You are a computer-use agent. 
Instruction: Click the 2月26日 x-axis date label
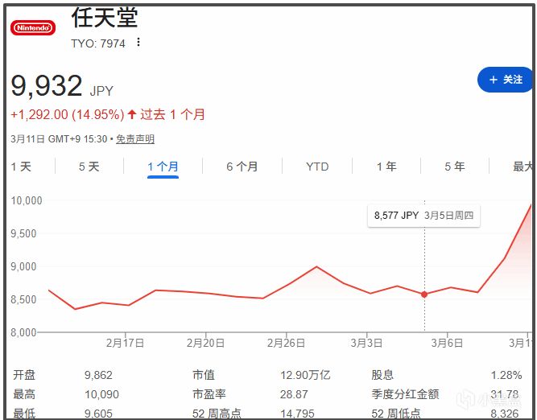[x=286, y=343]
